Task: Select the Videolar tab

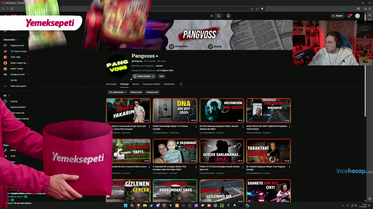Action: [124, 84]
